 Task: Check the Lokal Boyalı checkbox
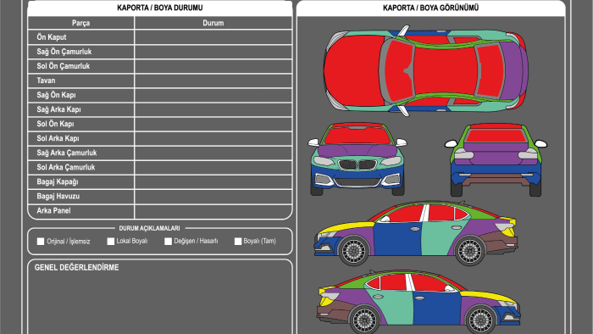pos(110,242)
